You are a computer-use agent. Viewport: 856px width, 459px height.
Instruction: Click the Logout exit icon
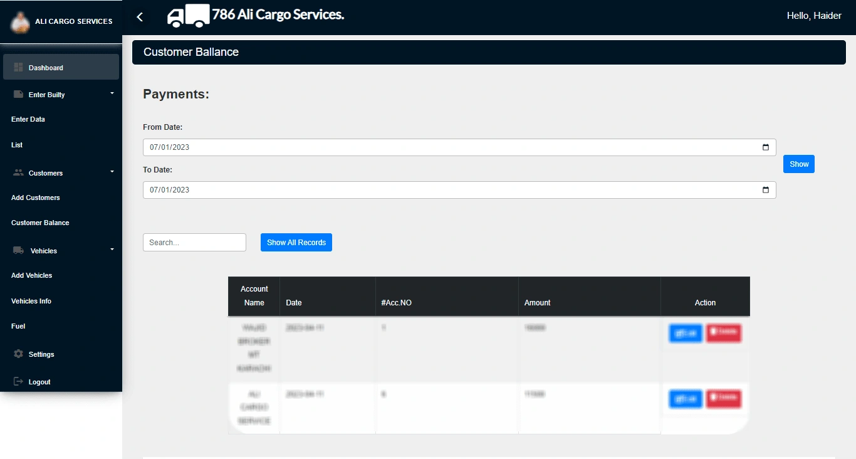(x=18, y=381)
